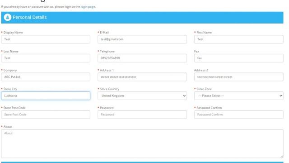
Task: Click the Telephone label
Action: (107, 51)
